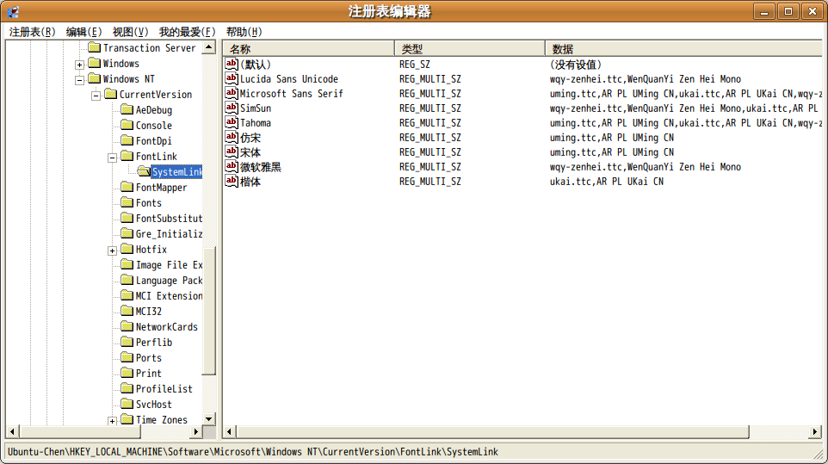828x464 pixels.
Task: Click the AeDebug folder icon
Action: (x=127, y=109)
